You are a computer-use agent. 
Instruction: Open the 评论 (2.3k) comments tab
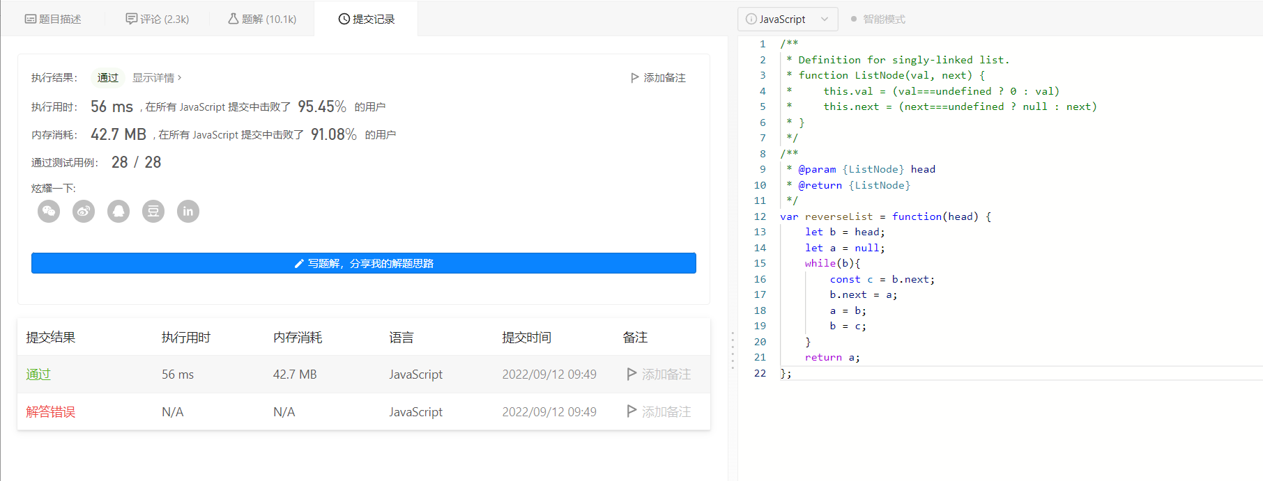158,19
